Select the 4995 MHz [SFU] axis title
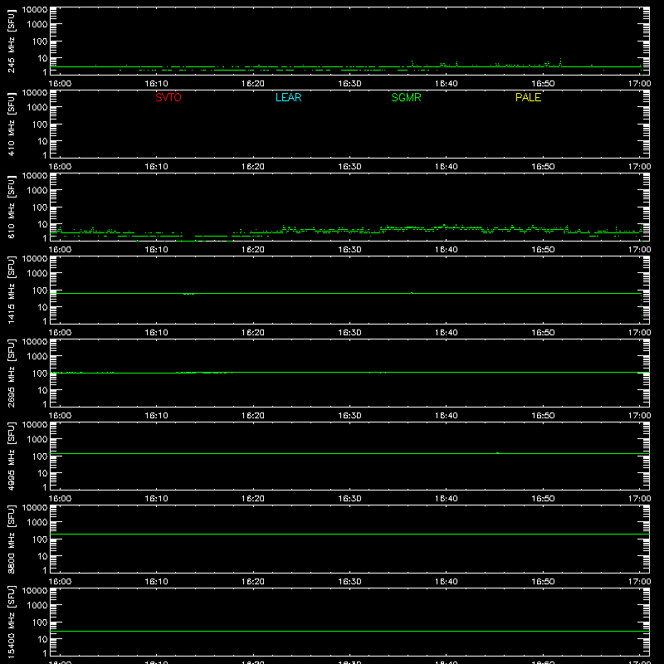This screenshot has height=664, width=664. click(11, 456)
